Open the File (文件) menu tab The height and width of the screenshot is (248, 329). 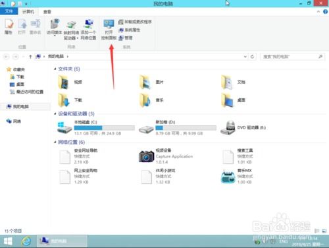tap(9, 11)
